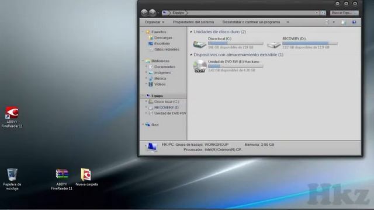This screenshot has height=210, width=374.
Task: Click the change view icon in toolbar
Action: 327,22
